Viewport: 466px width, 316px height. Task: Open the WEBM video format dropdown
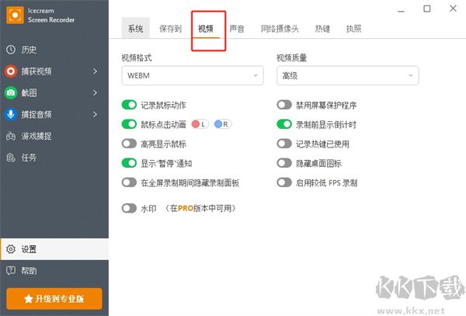(x=192, y=75)
